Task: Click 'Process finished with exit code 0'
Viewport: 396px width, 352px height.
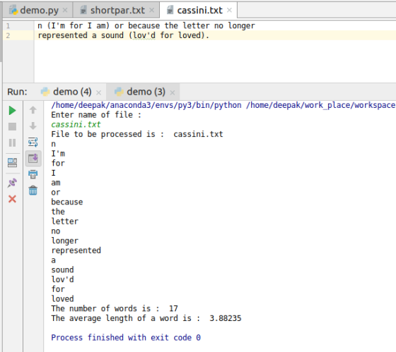Action: pyautogui.click(x=126, y=338)
